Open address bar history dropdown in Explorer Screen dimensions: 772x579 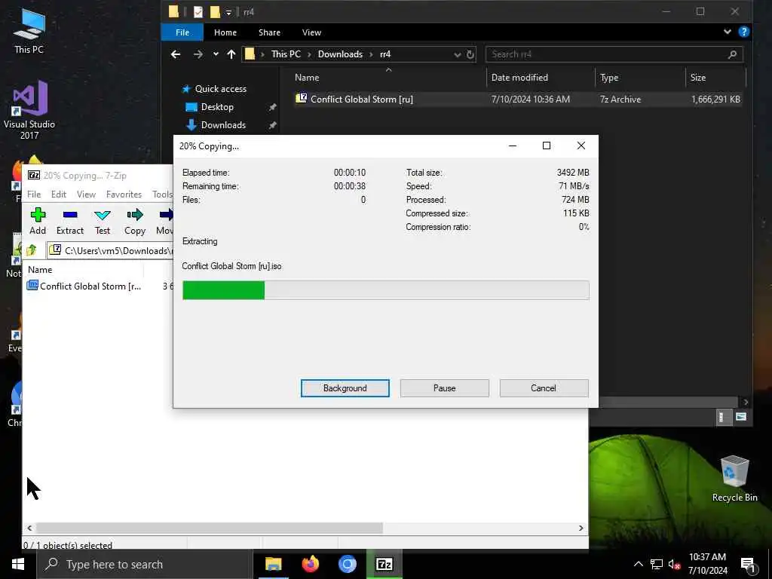[458, 54]
